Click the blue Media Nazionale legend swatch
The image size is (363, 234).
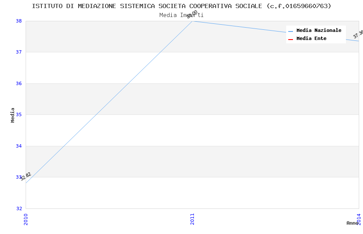(290, 31)
